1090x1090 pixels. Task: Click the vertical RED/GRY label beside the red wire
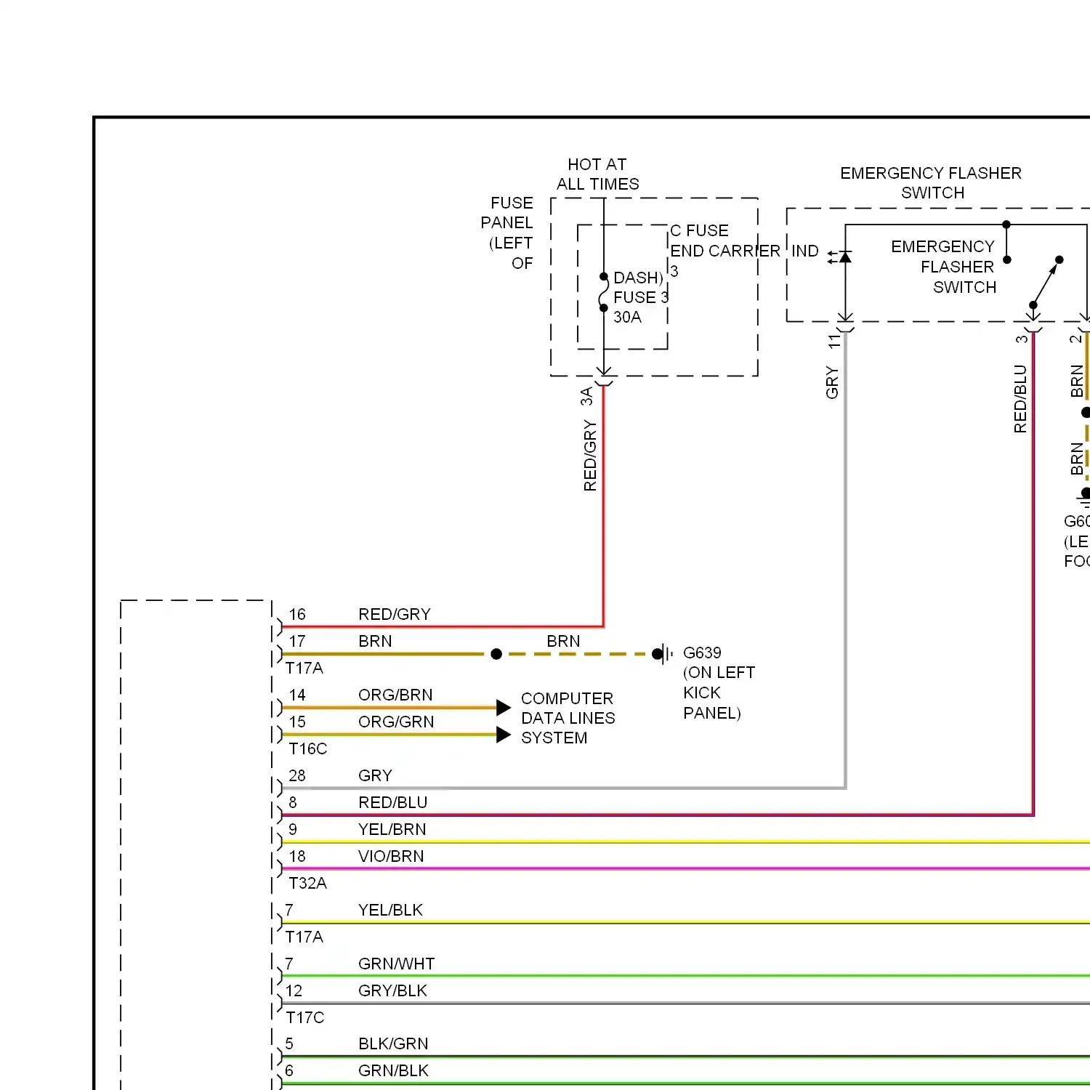[590, 456]
